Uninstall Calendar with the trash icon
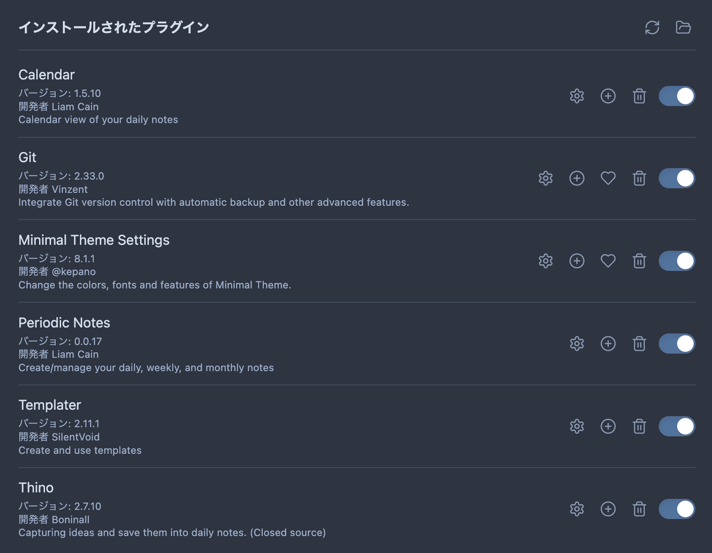 point(639,96)
